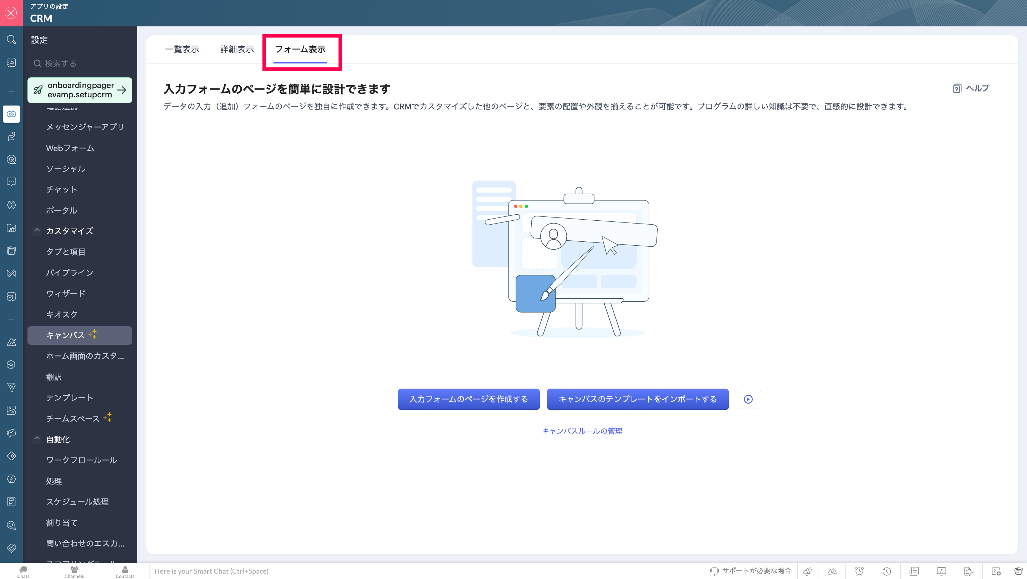Collapse the 自動化 section
The image size is (1027, 579).
pyautogui.click(x=37, y=439)
